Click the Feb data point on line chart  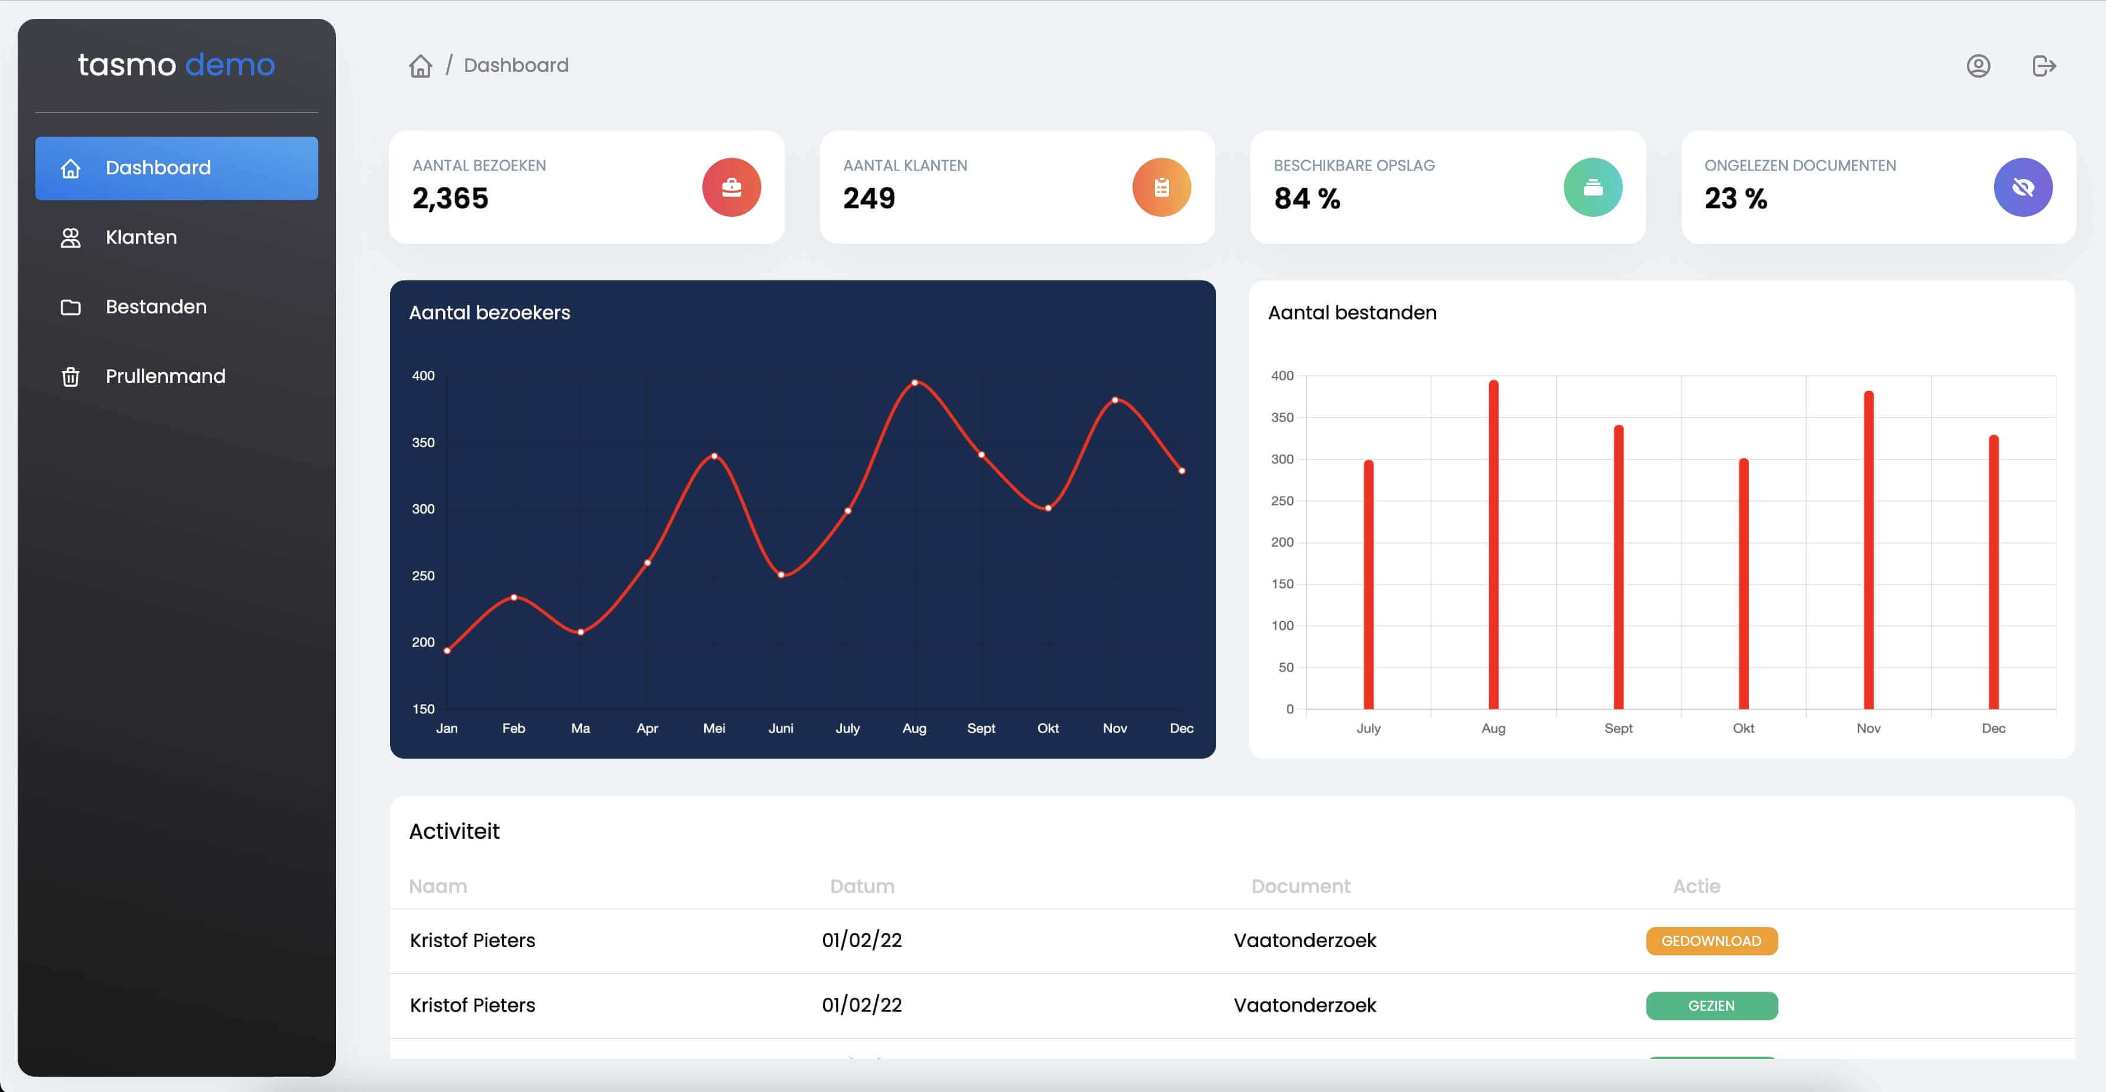514,597
